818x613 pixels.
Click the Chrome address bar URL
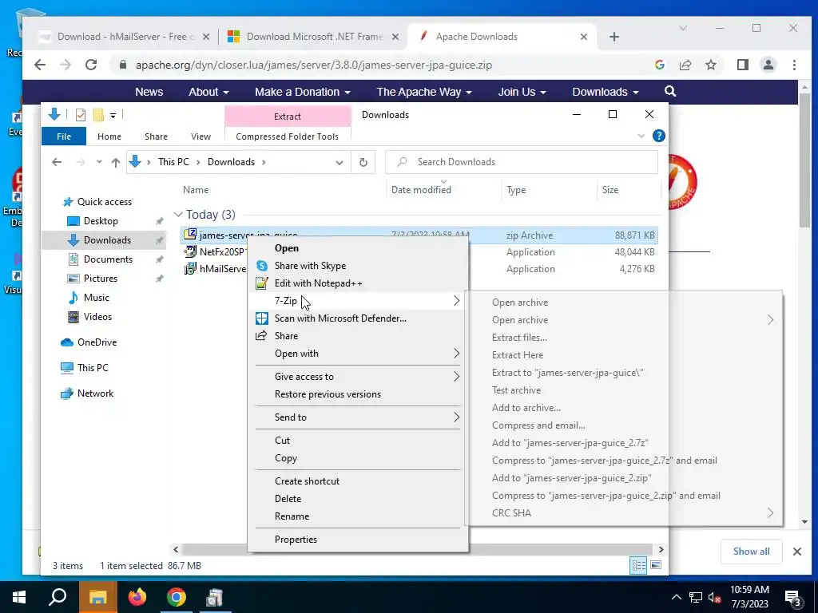(313, 65)
